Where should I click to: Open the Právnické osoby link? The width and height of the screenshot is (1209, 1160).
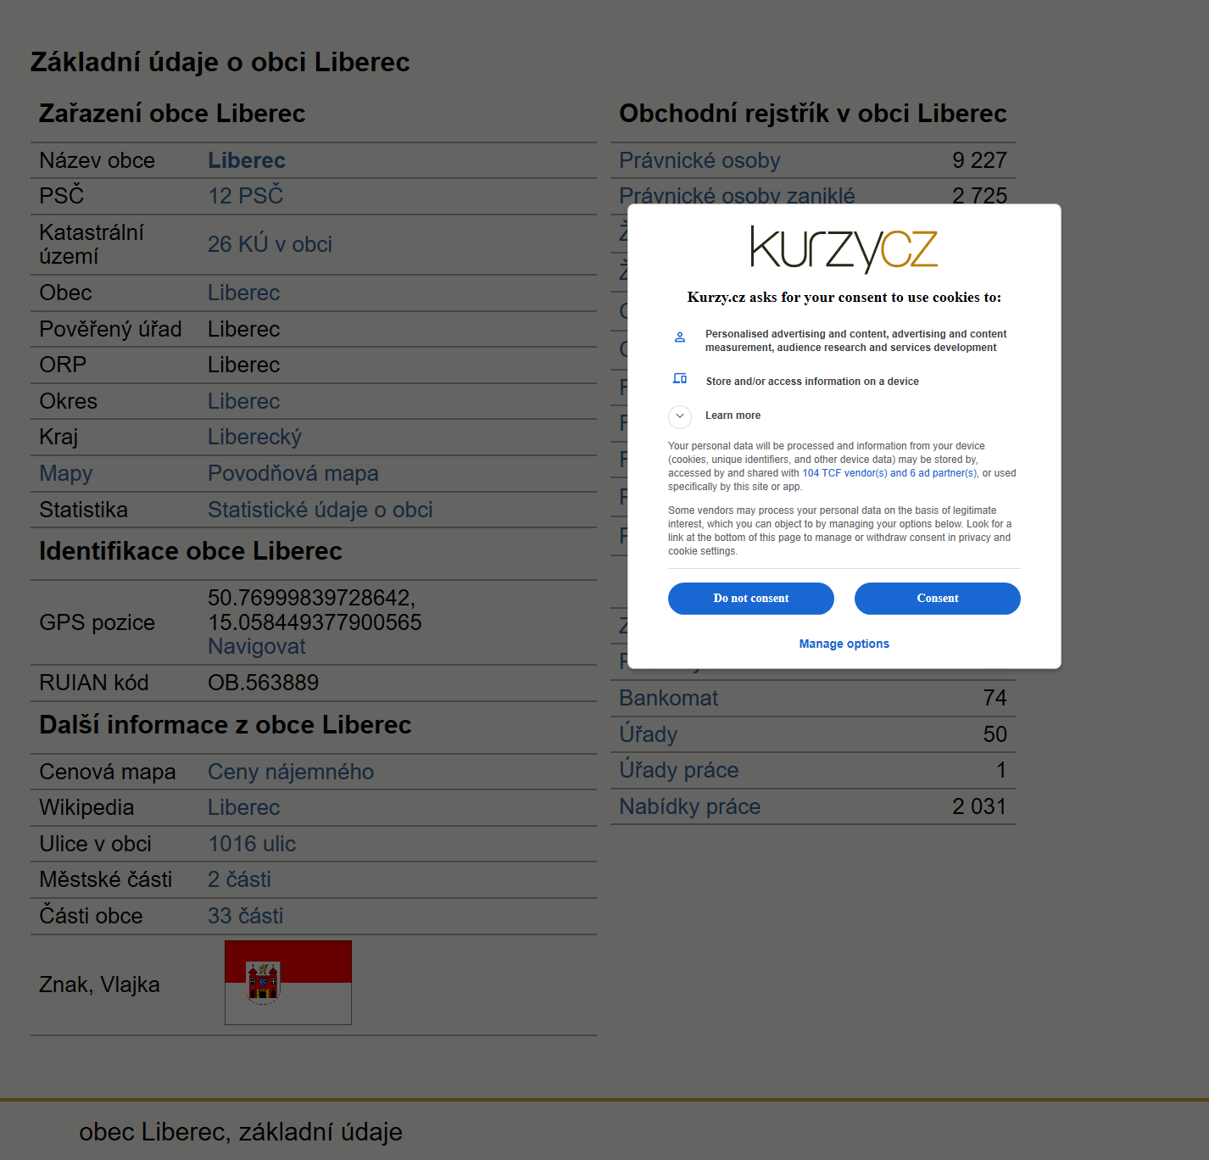[699, 160]
